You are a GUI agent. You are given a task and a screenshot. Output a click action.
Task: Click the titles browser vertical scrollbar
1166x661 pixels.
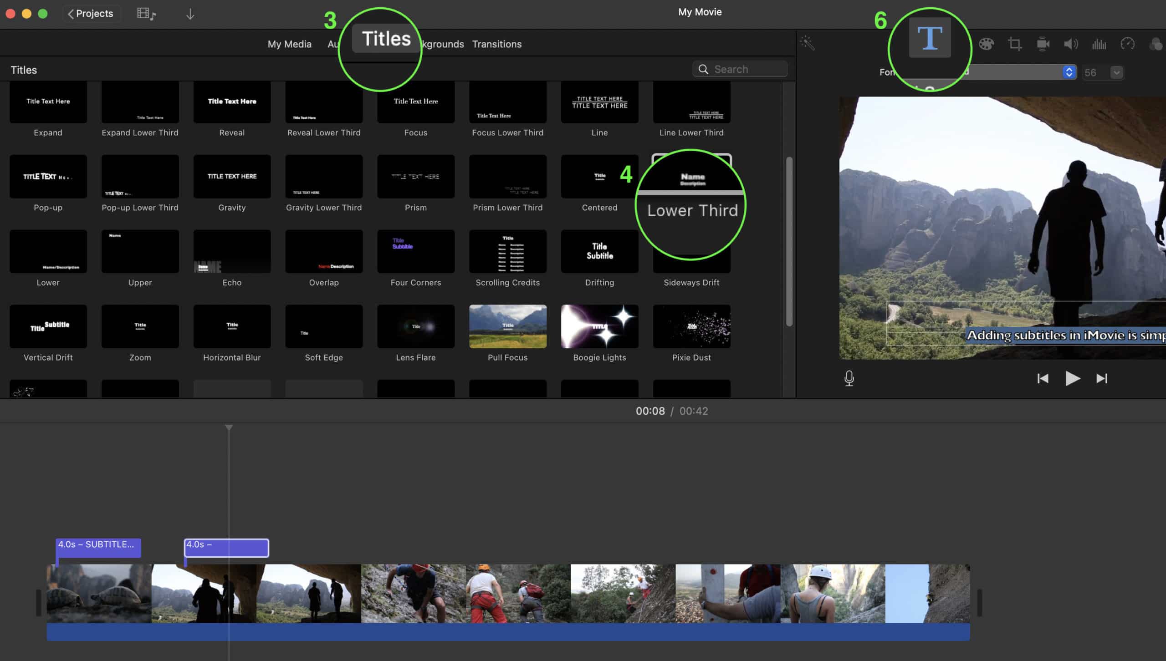(x=789, y=241)
